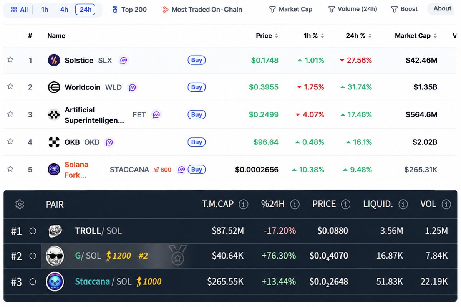Open the Market Cap filter
This screenshot has width=461, height=307.
290,9
